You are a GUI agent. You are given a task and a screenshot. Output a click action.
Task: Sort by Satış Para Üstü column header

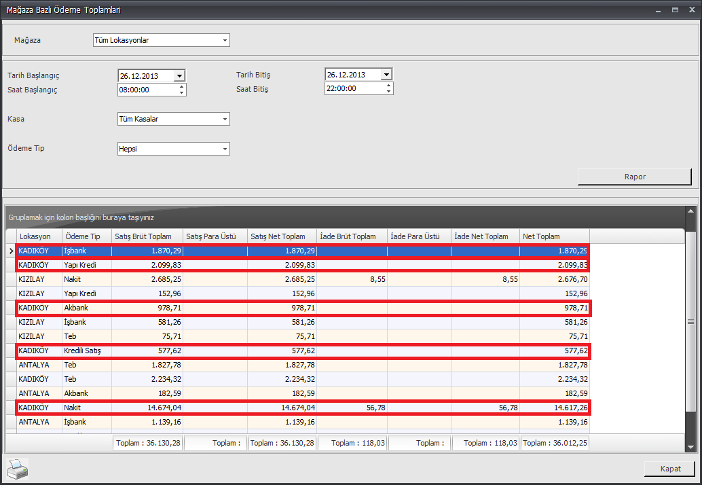[215, 236]
